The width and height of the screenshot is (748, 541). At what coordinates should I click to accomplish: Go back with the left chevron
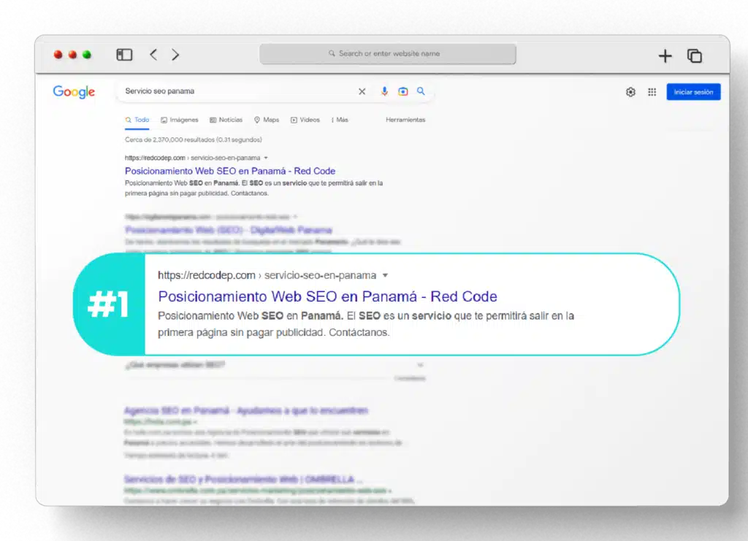(x=153, y=54)
